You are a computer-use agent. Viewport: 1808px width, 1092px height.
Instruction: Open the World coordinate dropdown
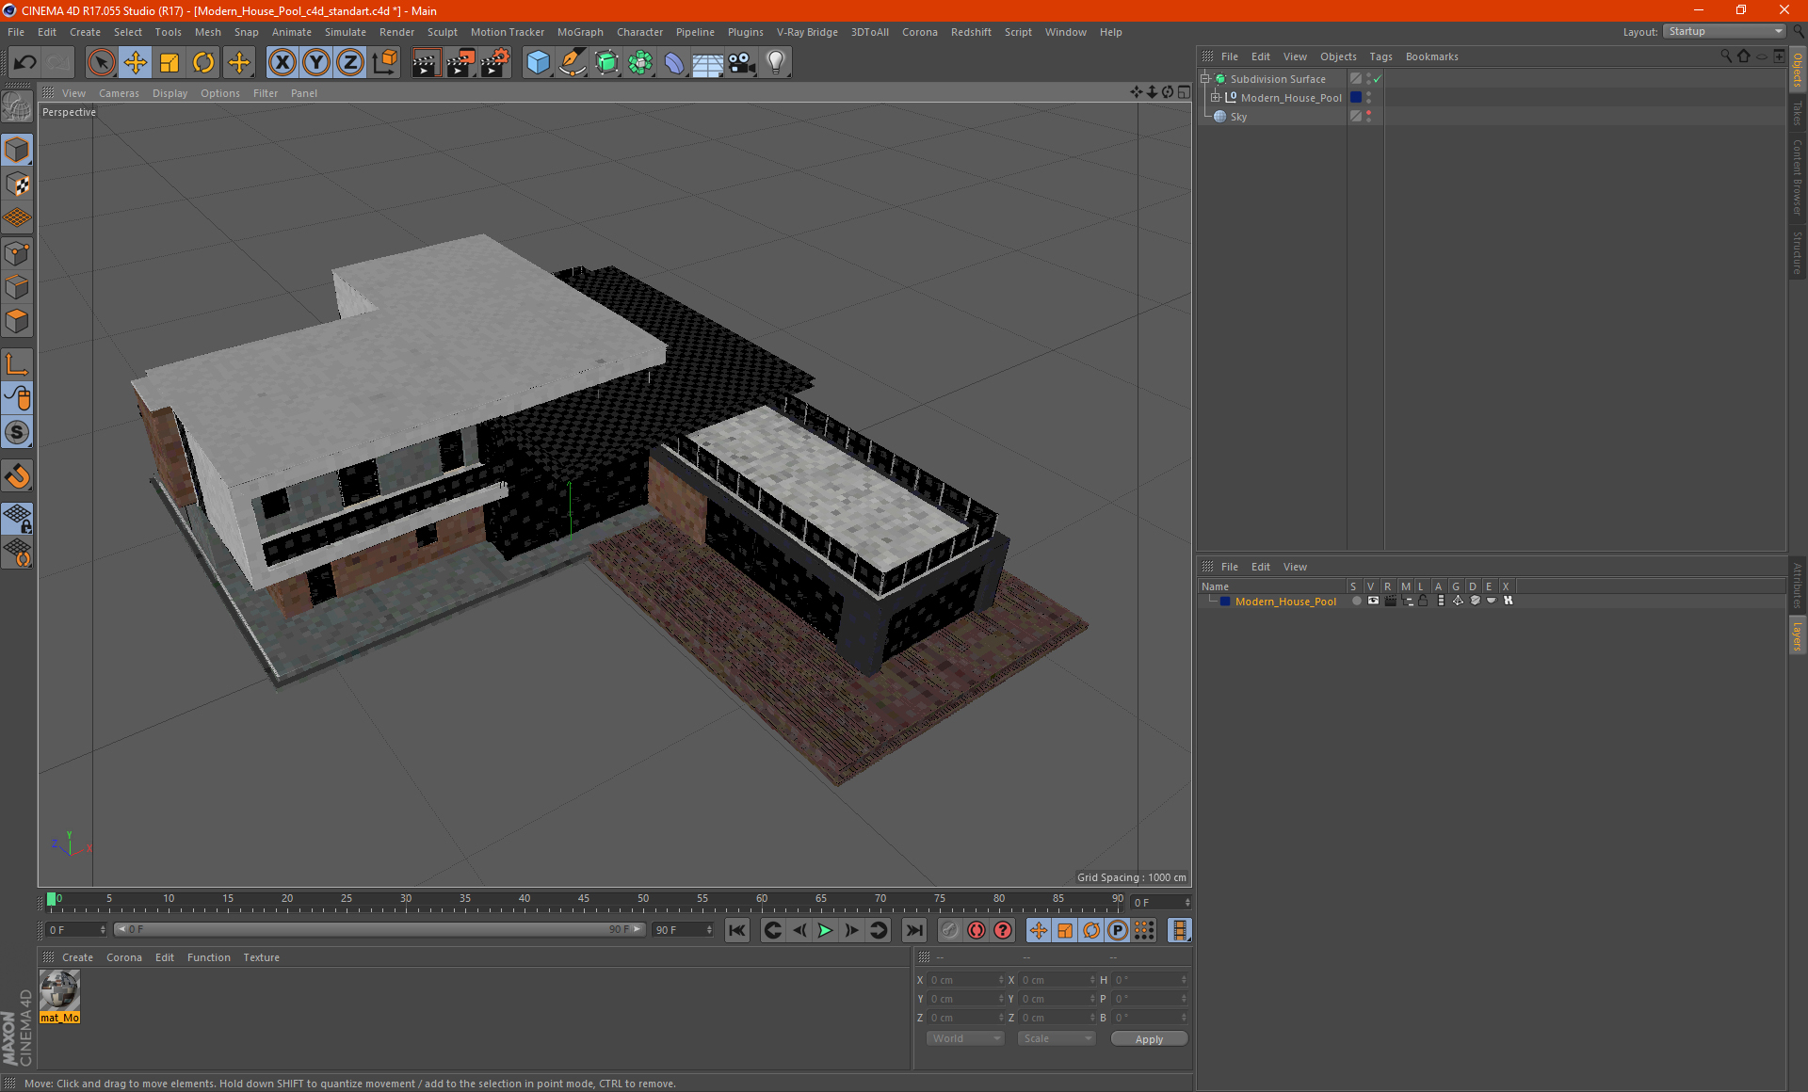(965, 1038)
